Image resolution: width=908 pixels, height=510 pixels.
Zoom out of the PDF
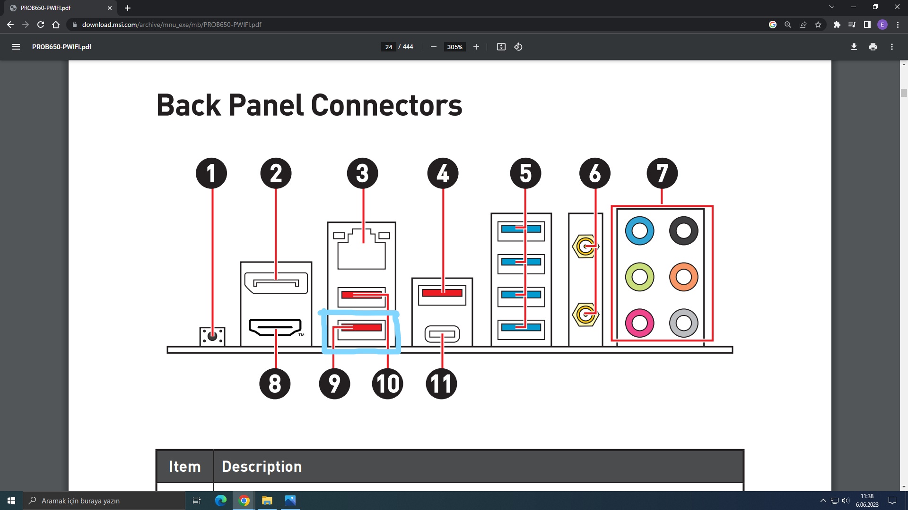(x=433, y=47)
